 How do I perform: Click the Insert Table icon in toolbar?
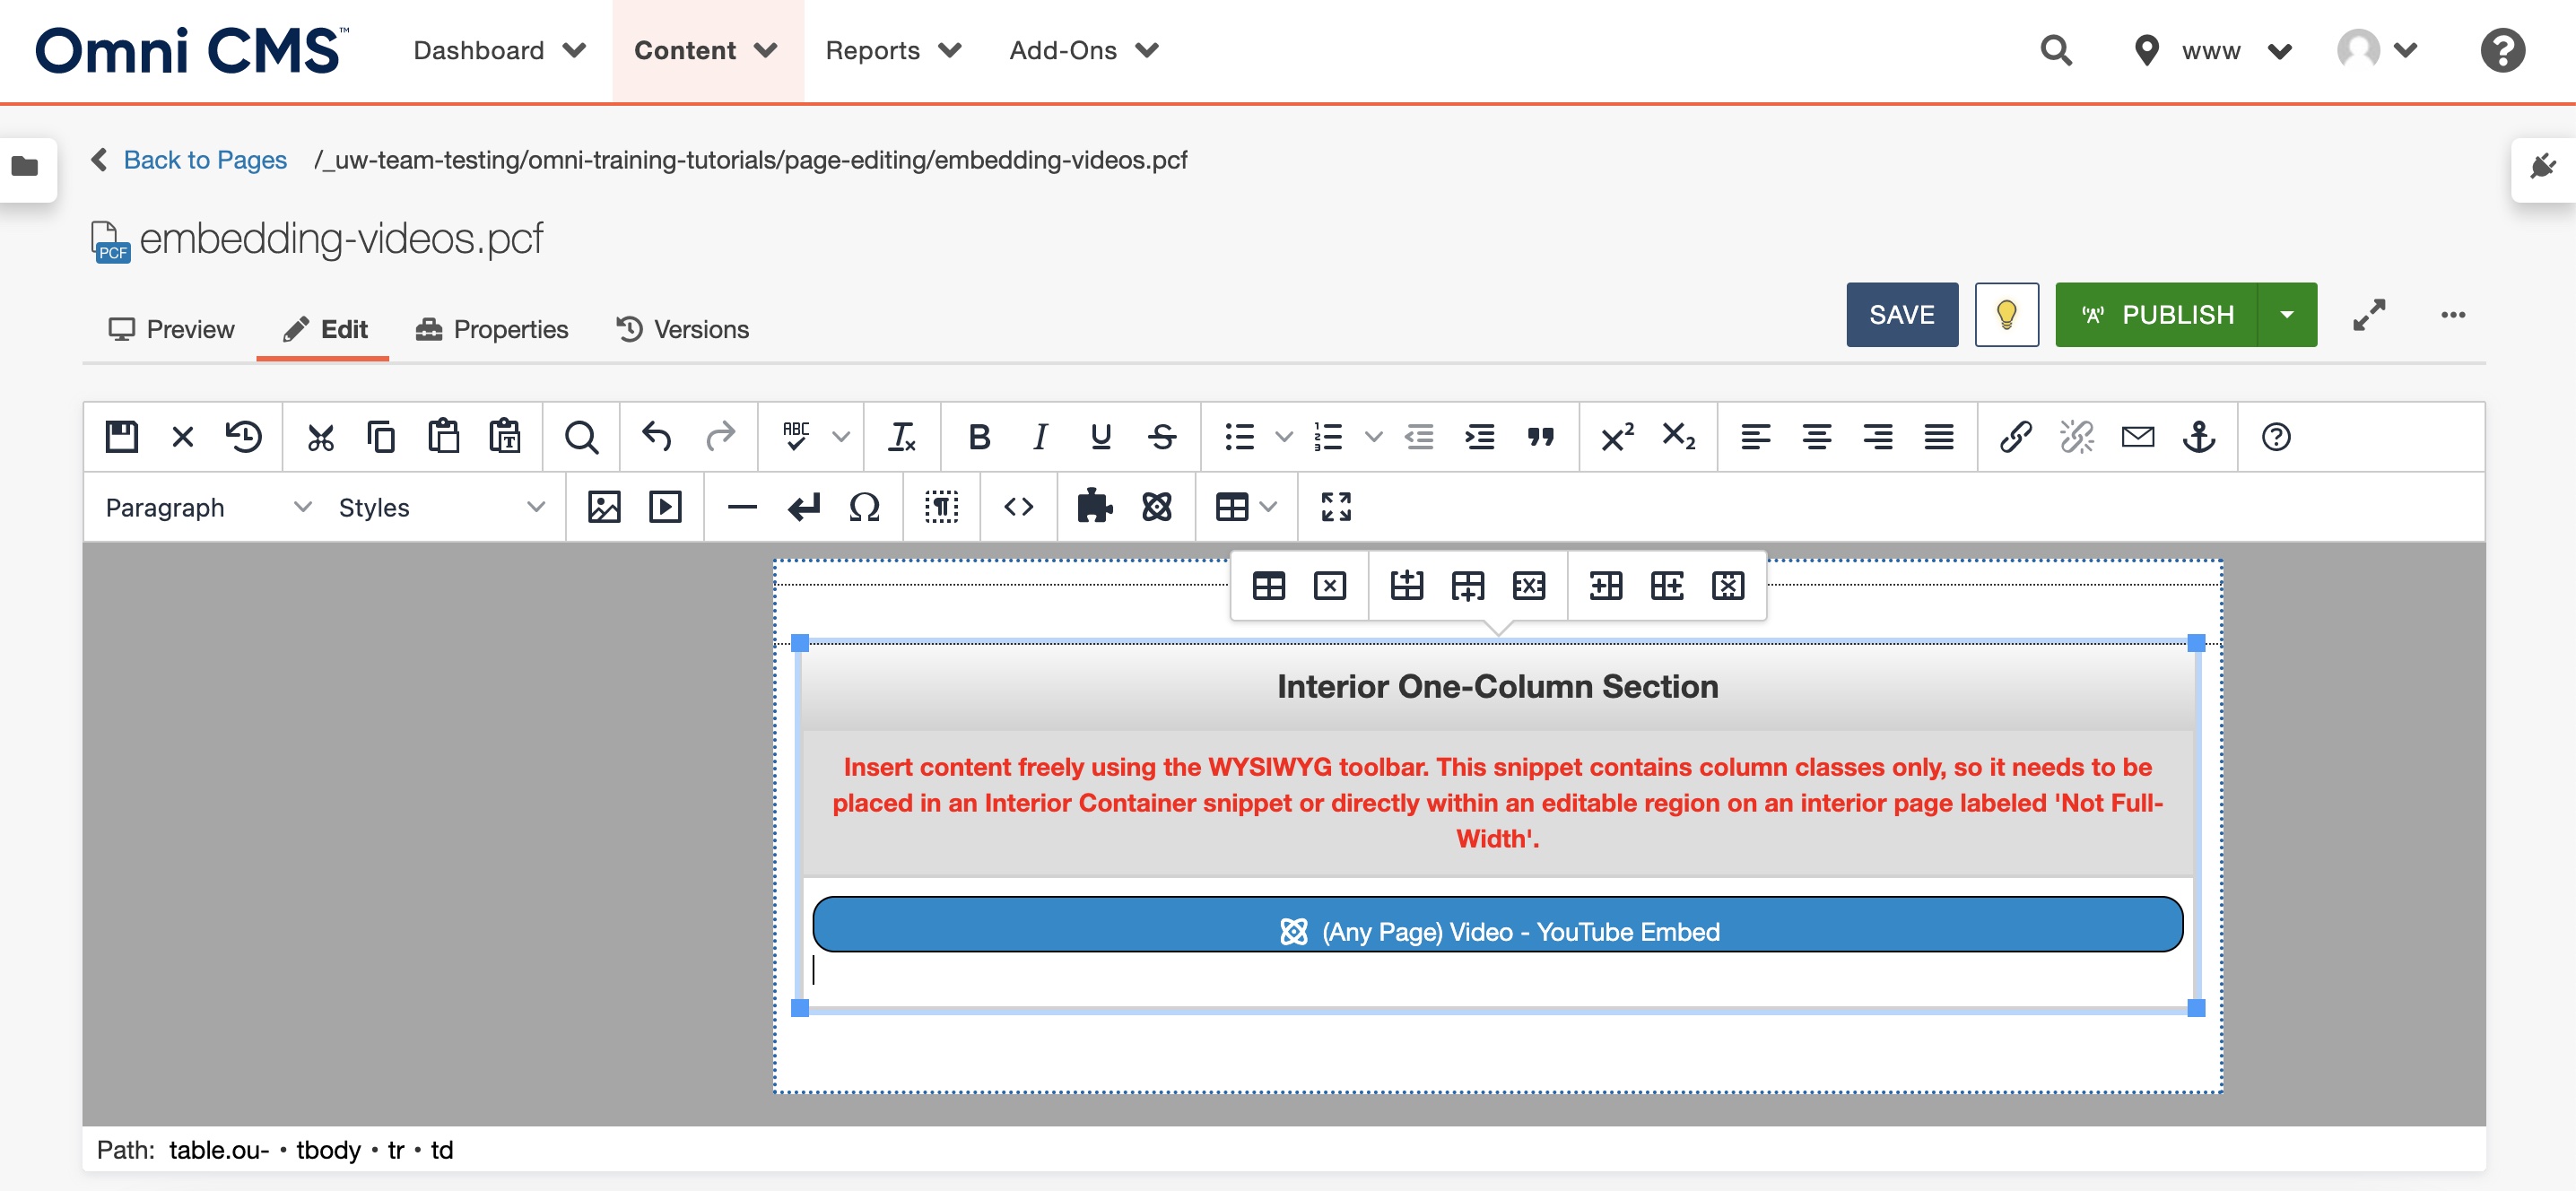pyautogui.click(x=1231, y=506)
